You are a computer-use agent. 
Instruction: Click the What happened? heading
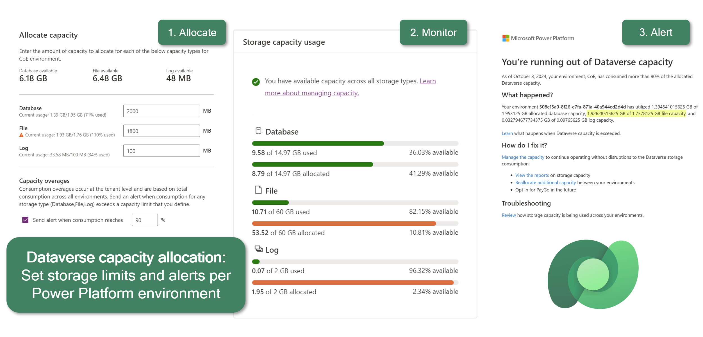tap(527, 95)
